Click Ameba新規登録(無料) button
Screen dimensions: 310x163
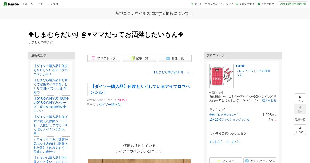[293, 4]
